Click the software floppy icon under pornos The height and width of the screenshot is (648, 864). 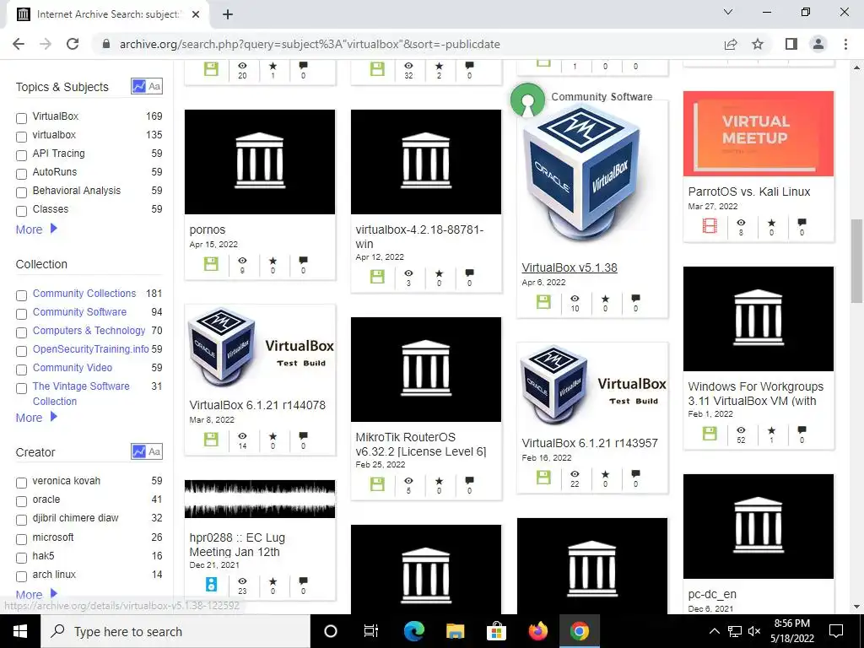point(211,264)
